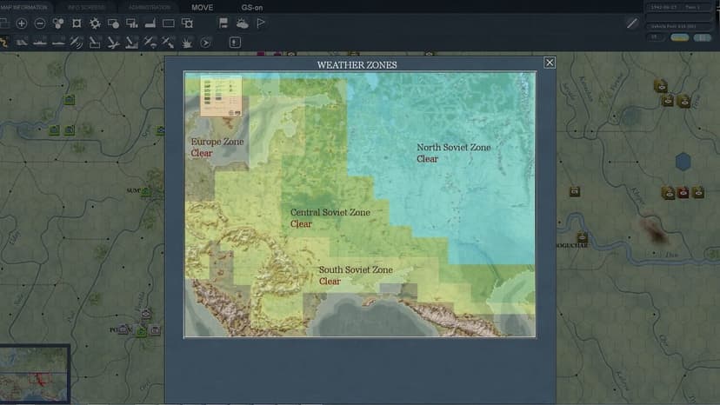Screen dimensions: 720x405
Task: Click the date and turn field
Action: [677, 7]
